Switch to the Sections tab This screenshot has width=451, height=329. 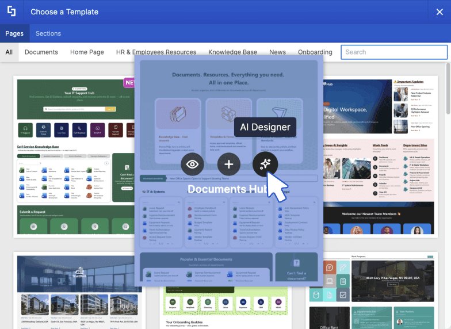tap(48, 33)
